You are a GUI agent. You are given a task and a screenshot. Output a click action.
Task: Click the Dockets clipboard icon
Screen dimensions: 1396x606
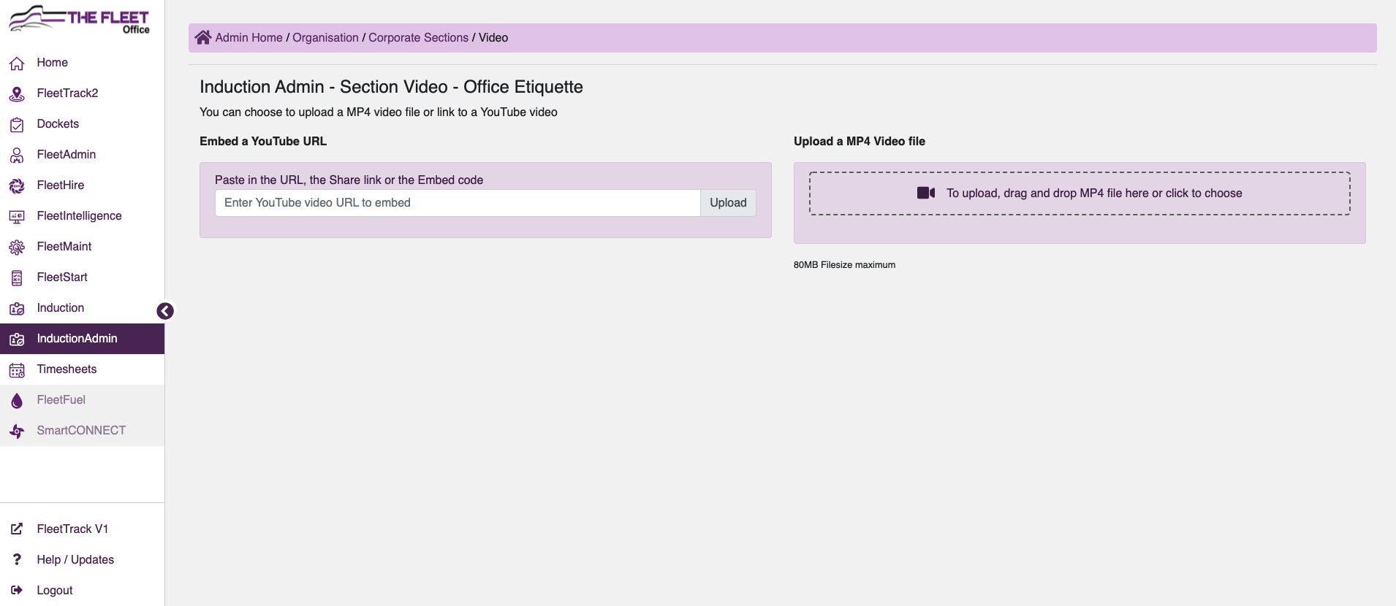point(17,125)
